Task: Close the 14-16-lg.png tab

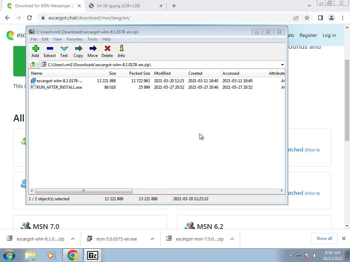Action: point(161,6)
